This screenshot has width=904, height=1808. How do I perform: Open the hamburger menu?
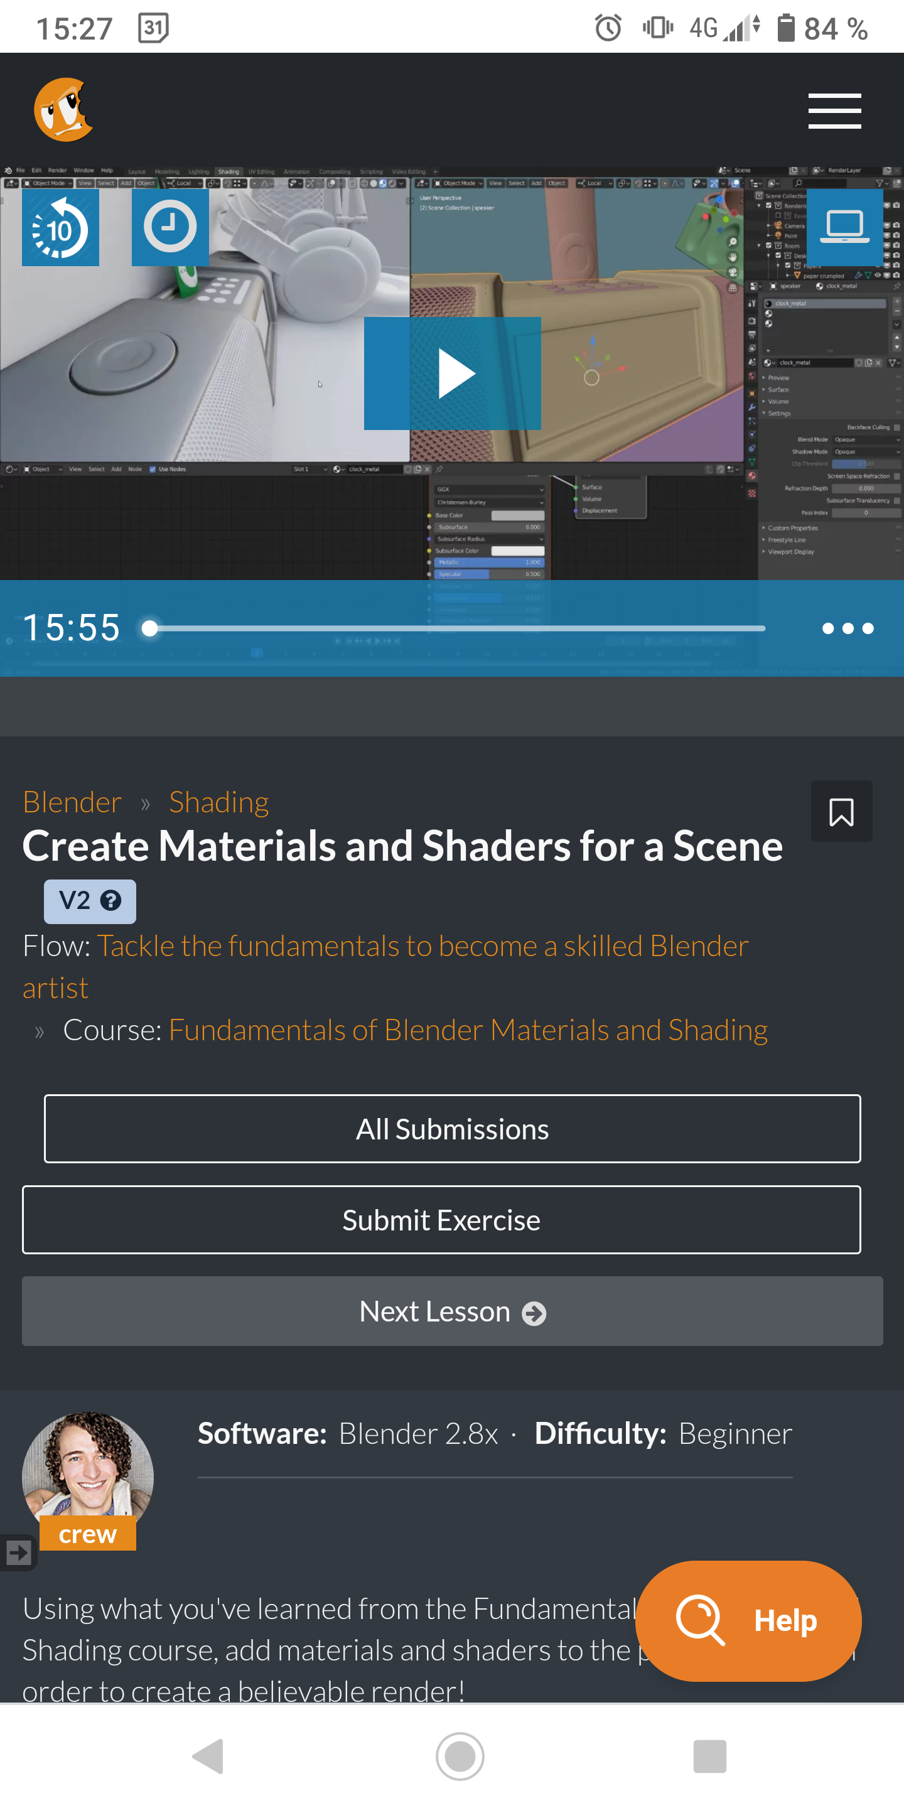tap(834, 111)
